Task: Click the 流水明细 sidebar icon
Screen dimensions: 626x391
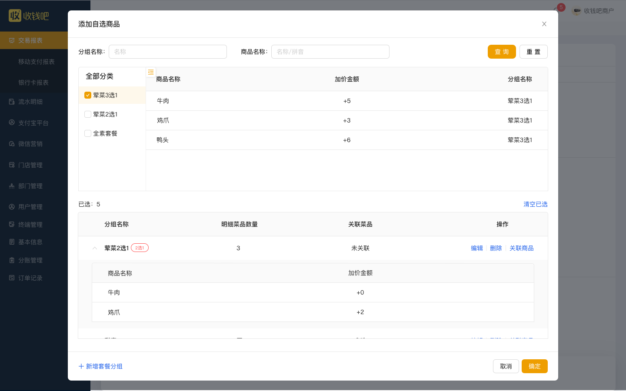Action: [12, 102]
